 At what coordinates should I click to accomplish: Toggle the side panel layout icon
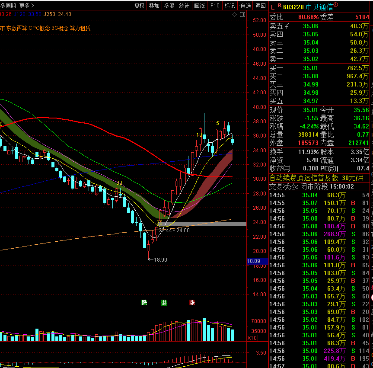pyautogui.click(x=242, y=15)
